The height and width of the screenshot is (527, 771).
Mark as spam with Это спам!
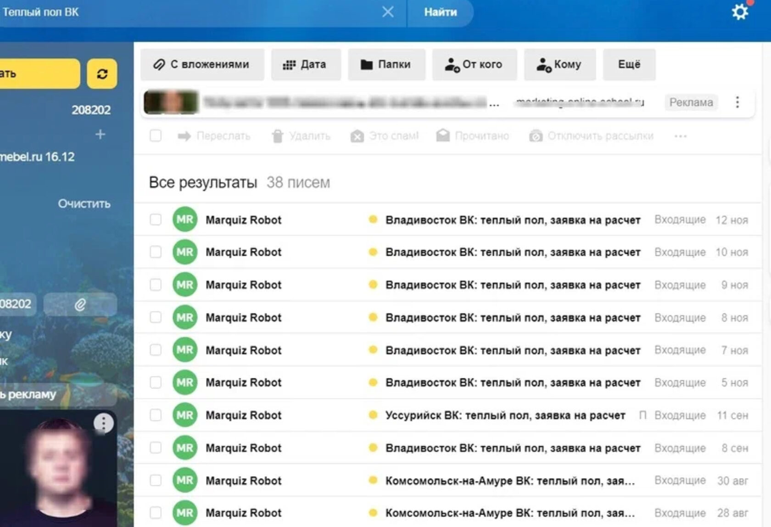pyautogui.click(x=385, y=136)
